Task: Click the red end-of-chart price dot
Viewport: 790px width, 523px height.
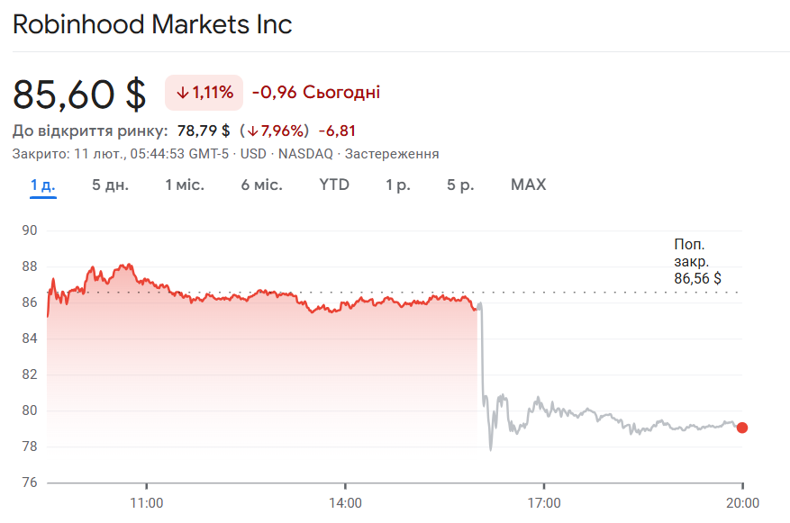Action: [x=741, y=428]
